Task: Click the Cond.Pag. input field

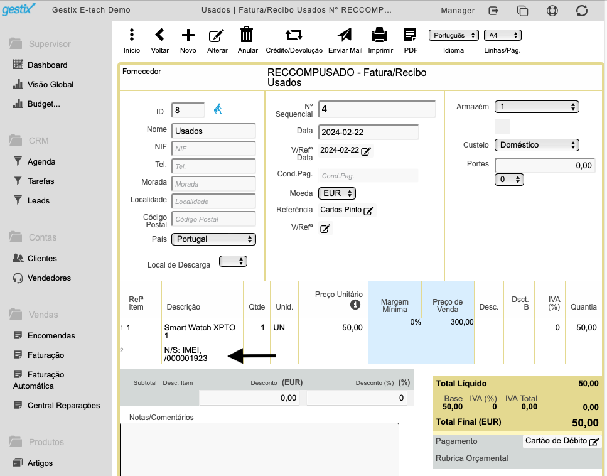Action: pyautogui.click(x=368, y=176)
